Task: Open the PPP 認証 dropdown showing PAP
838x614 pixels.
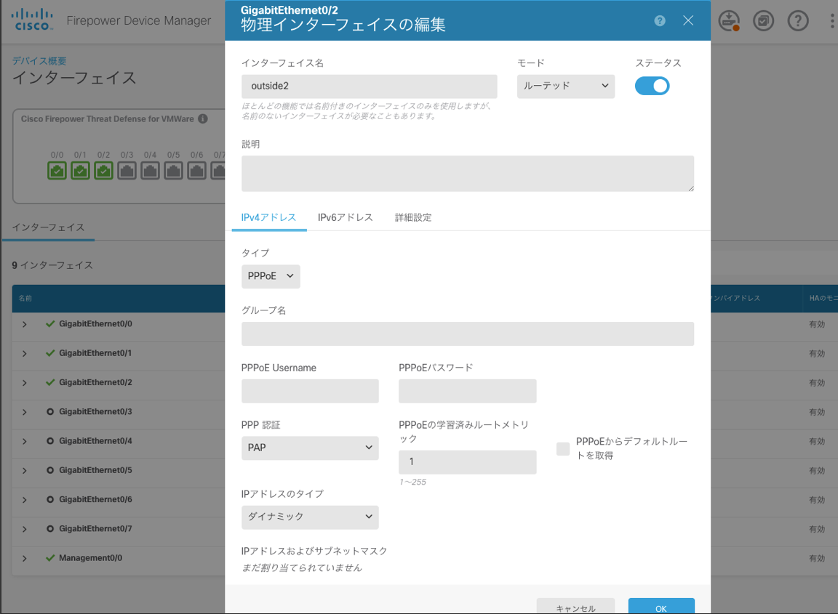Action: 310,448
